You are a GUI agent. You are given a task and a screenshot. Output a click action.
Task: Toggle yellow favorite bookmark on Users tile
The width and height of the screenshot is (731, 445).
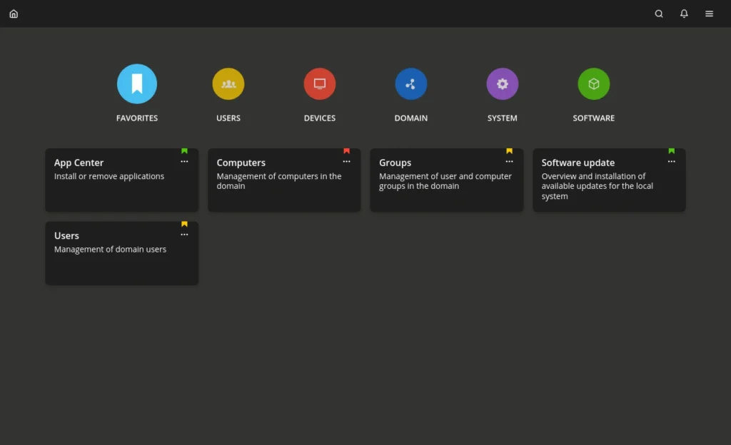(x=184, y=224)
